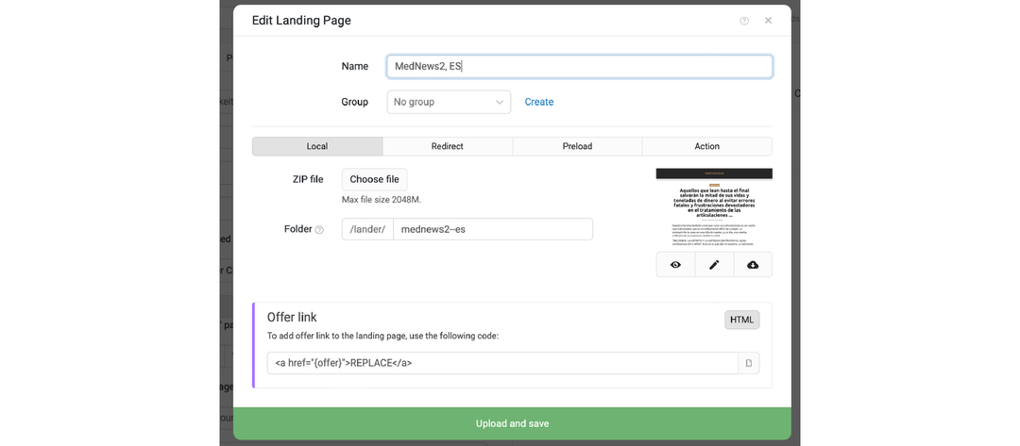Click the Create group link
This screenshot has width=1020, height=446.
point(539,102)
